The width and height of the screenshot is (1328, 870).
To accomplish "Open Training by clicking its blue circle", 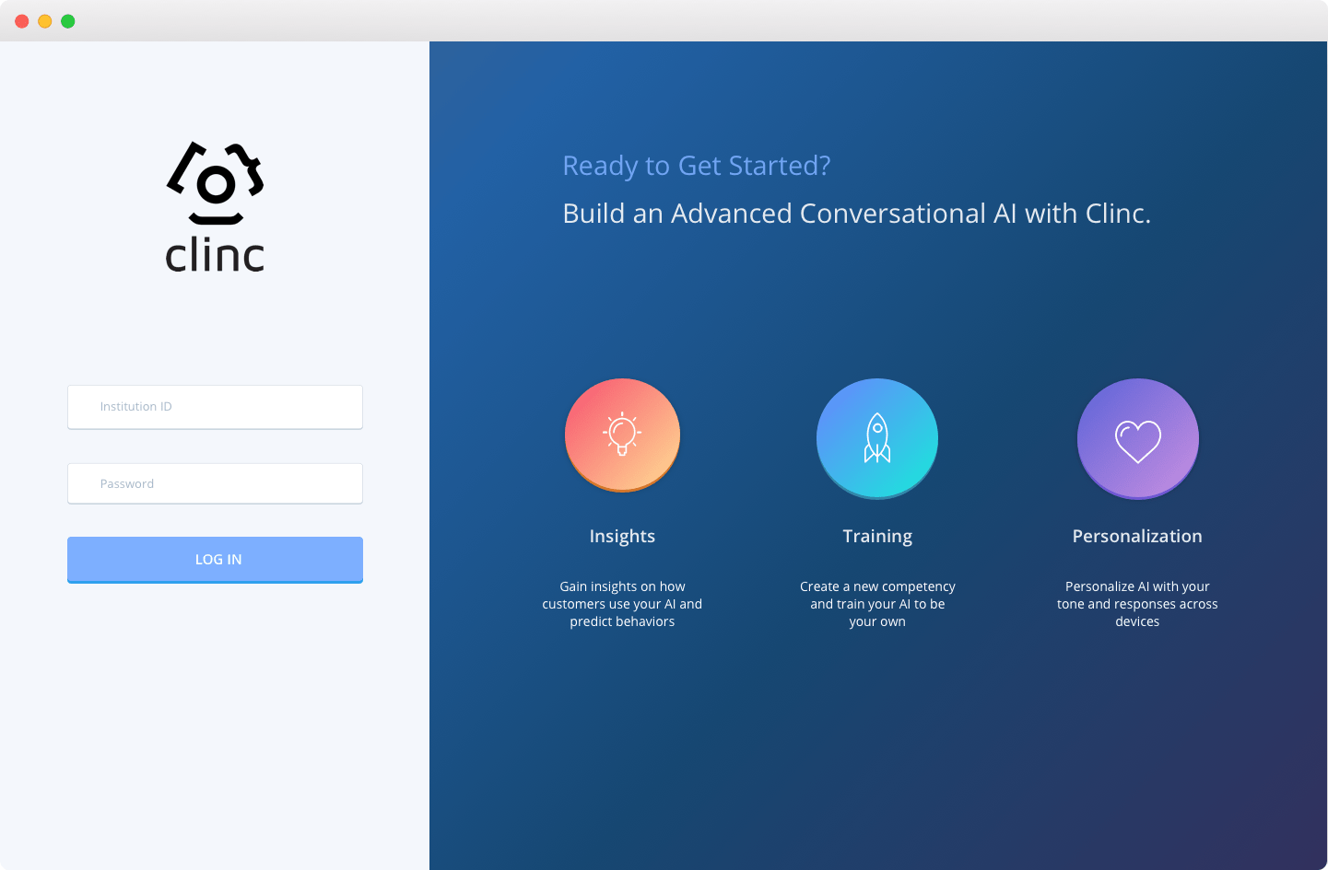I will click(x=876, y=438).
